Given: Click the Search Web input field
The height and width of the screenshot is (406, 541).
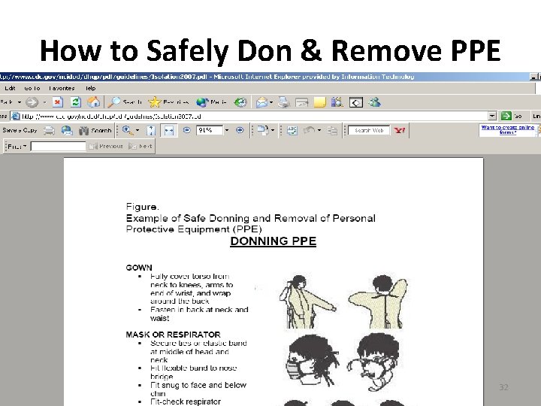Looking at the screenshot, I should [x=369, y=131].
